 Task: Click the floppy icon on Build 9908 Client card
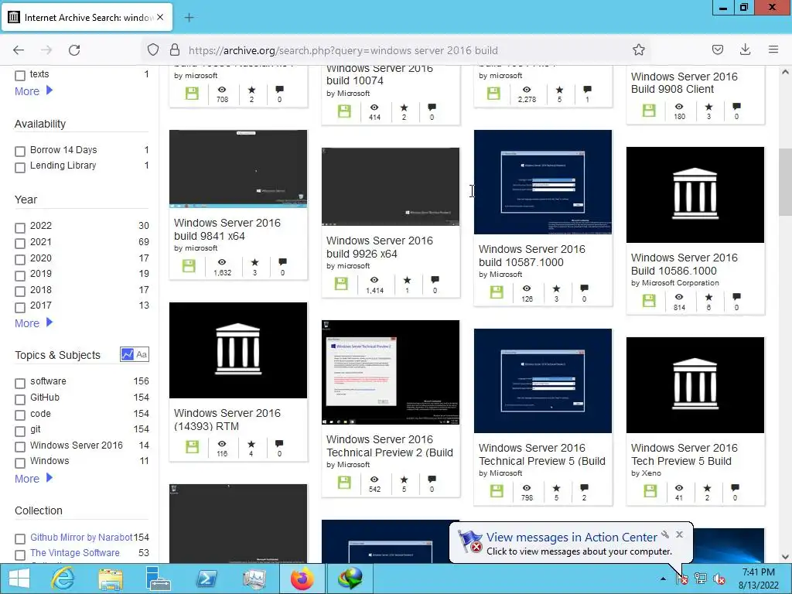[649, 110]
